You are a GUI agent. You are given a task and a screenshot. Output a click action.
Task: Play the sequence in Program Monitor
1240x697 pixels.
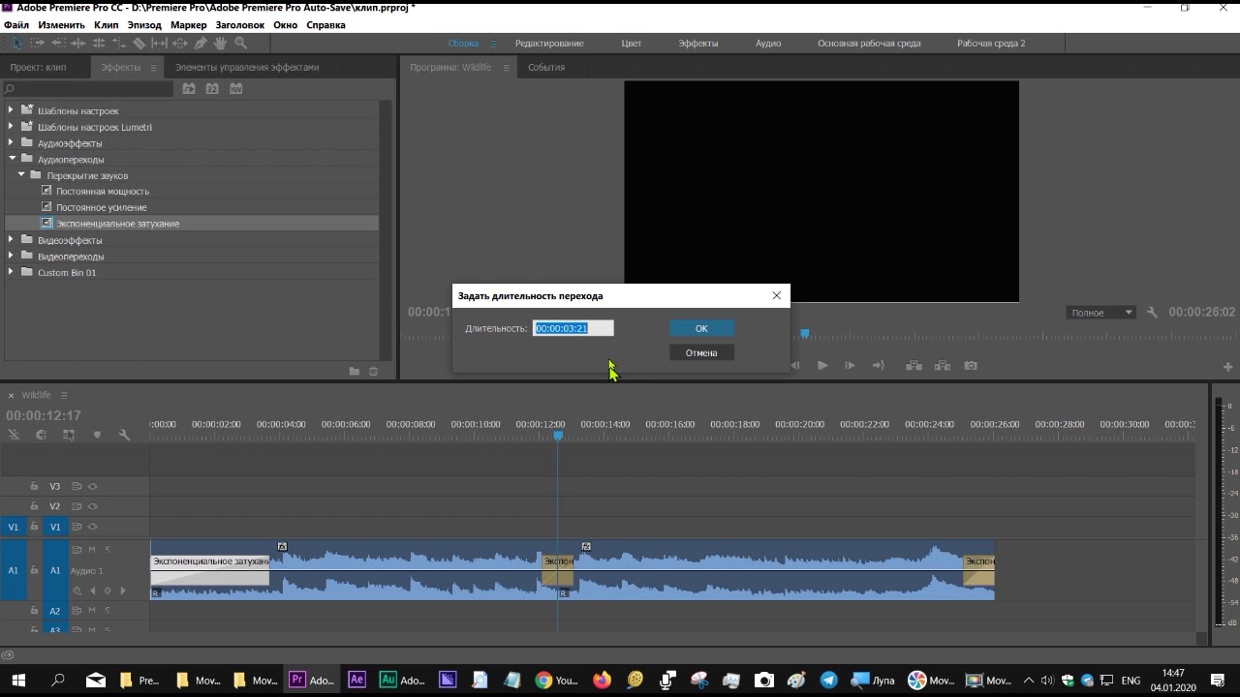[822, 365]
